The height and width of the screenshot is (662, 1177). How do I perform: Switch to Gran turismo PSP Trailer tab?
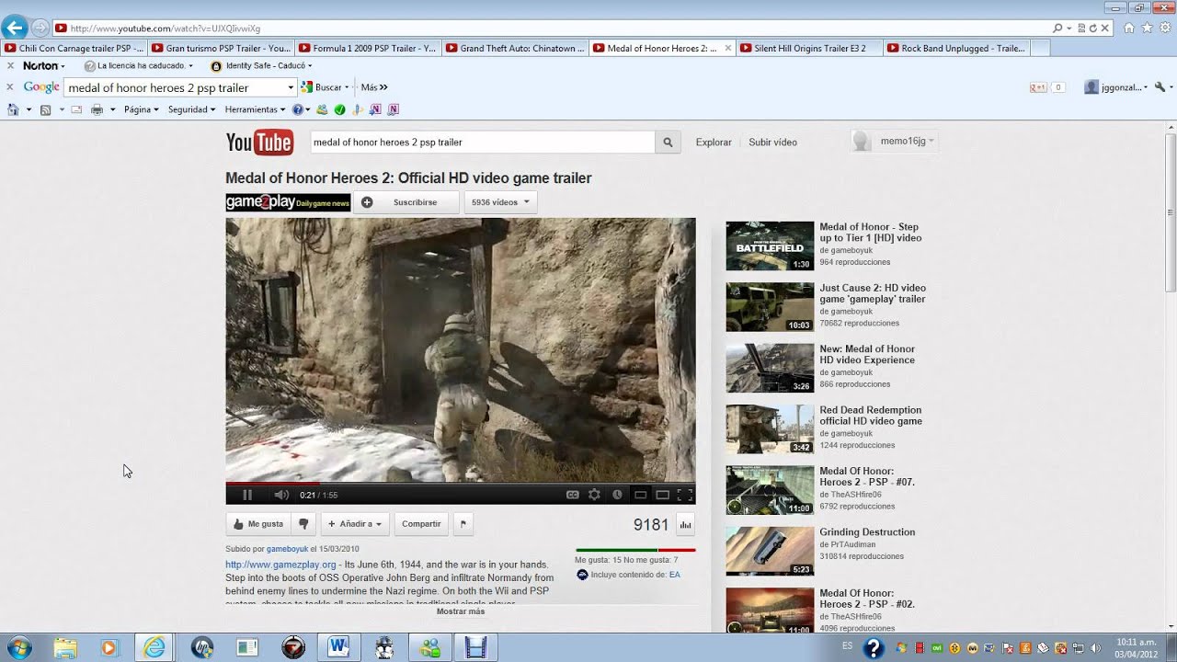coord(221,48)
